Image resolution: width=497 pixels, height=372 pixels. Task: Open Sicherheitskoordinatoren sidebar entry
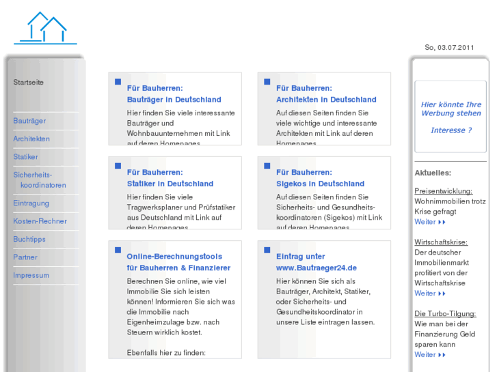pyautogui.click(x=40, y=180)
